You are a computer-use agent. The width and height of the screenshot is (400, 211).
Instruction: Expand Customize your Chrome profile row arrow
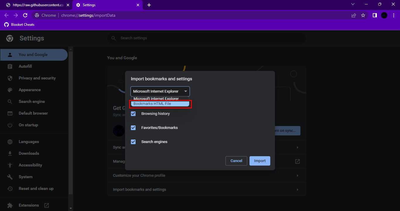click(297, 175)
